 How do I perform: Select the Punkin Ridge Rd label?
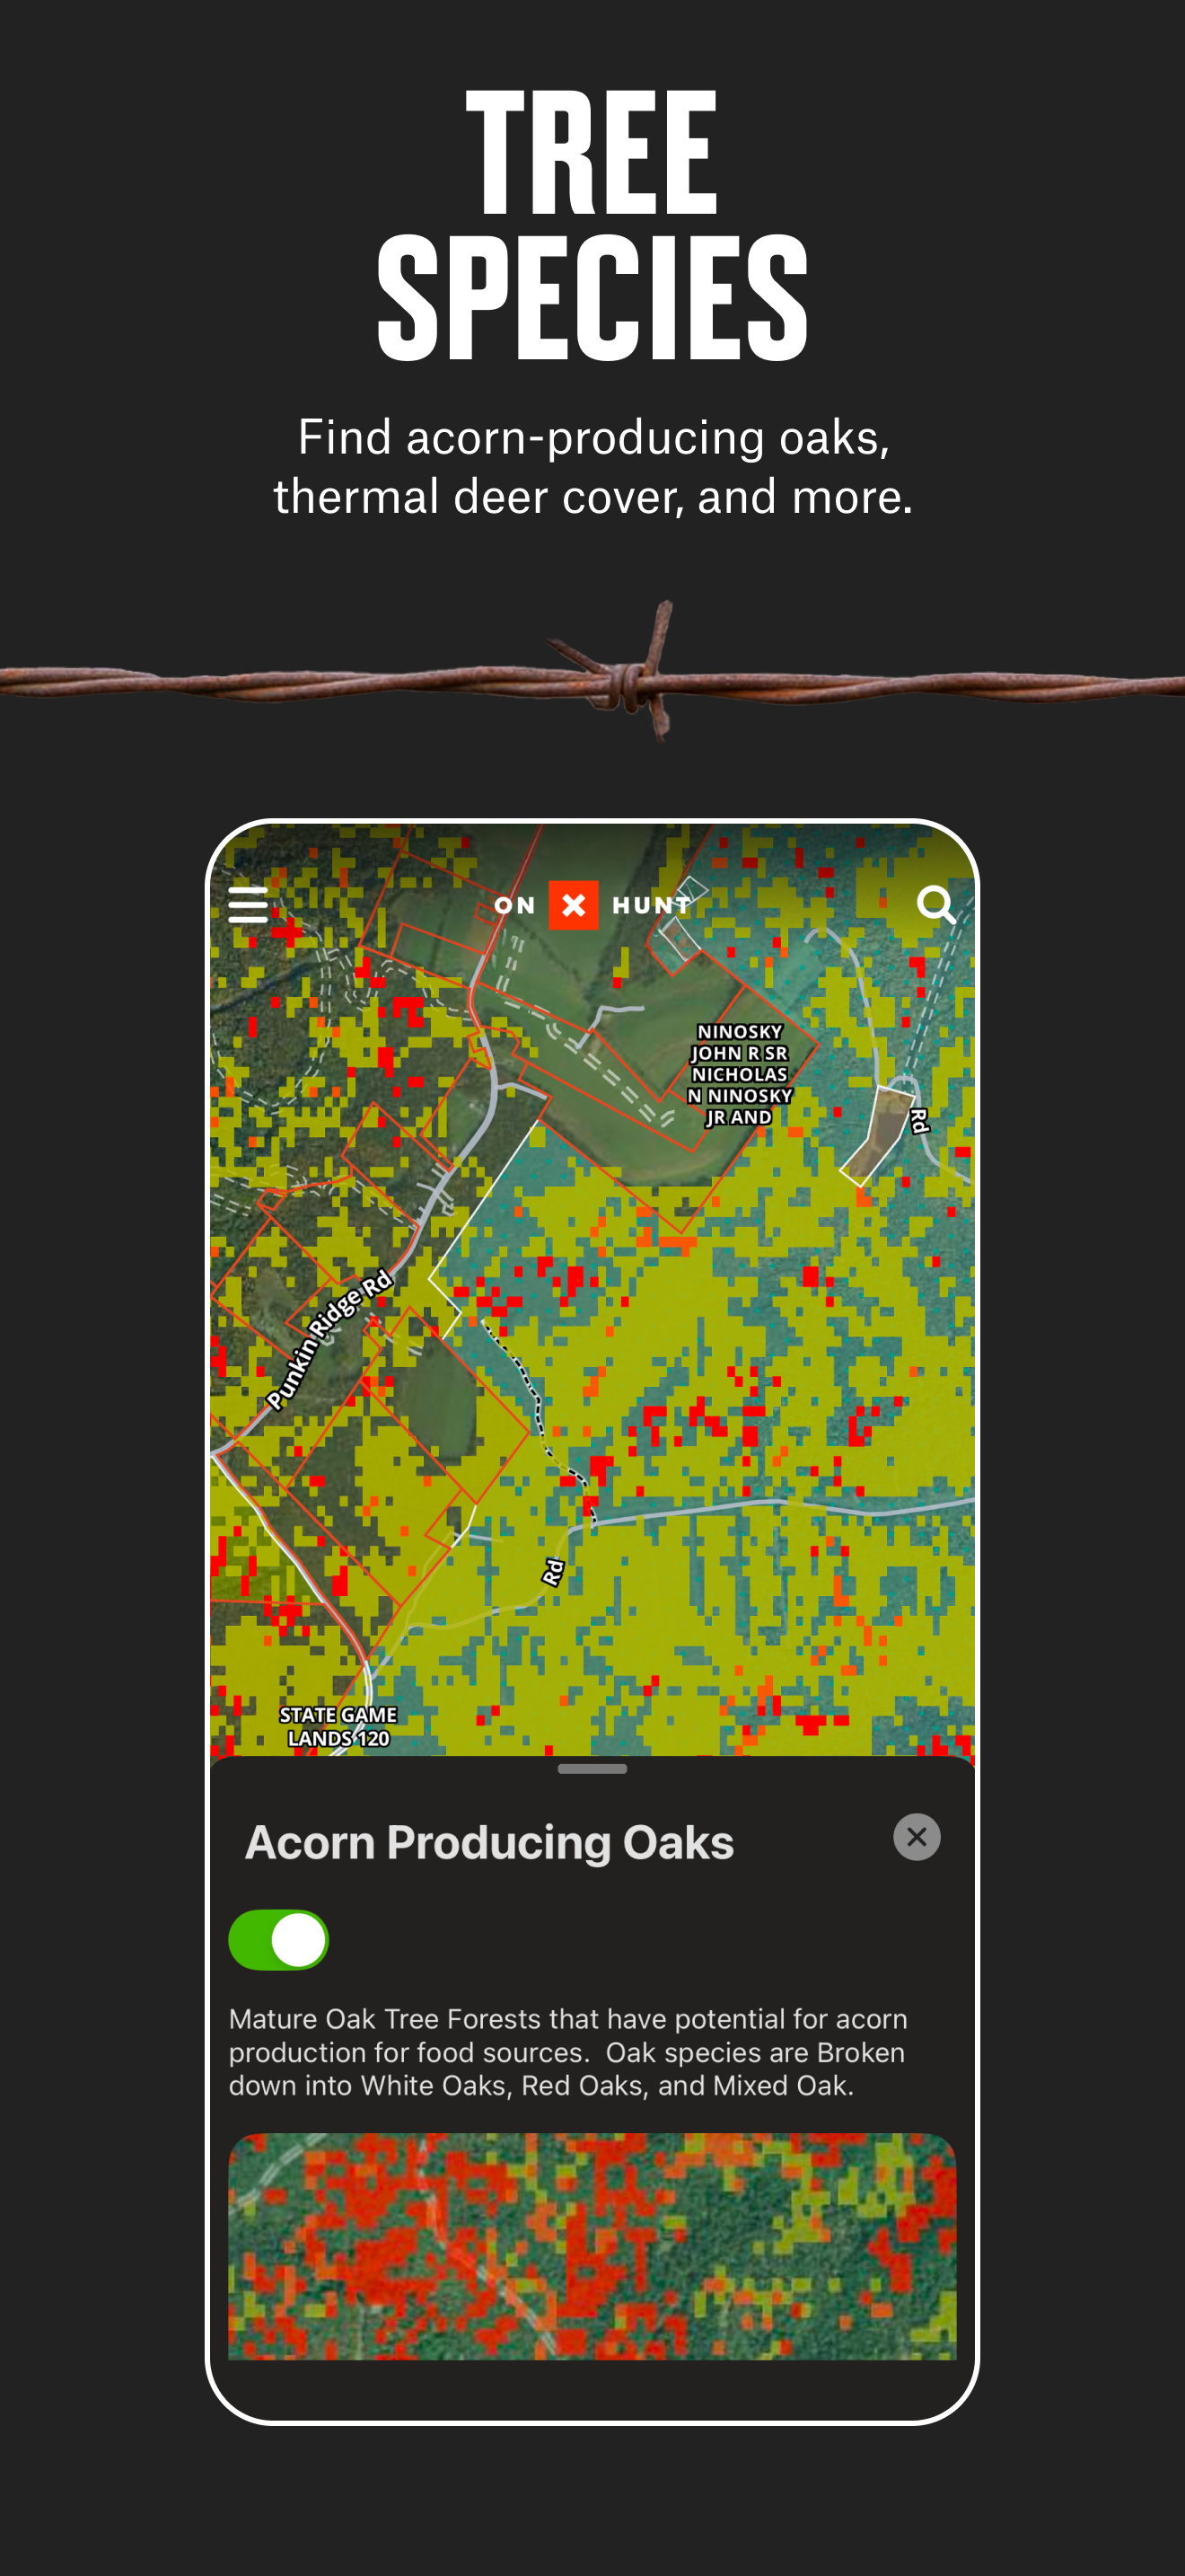point(329,1340)
